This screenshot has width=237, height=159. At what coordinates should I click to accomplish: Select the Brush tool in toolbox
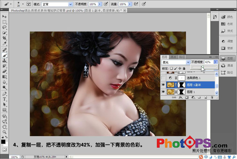click(x=4, y=55)
